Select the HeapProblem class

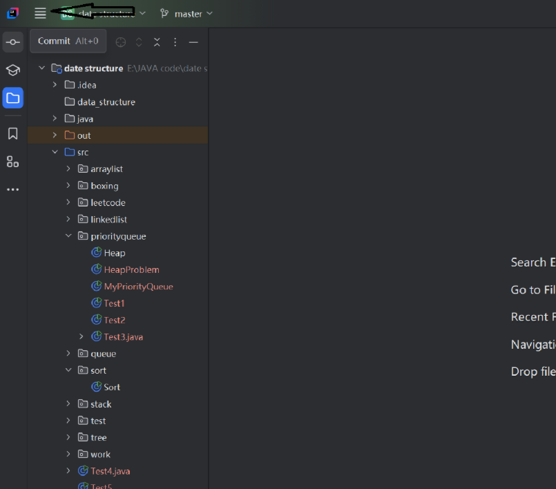pyautogui.click(x=117, y=269)
